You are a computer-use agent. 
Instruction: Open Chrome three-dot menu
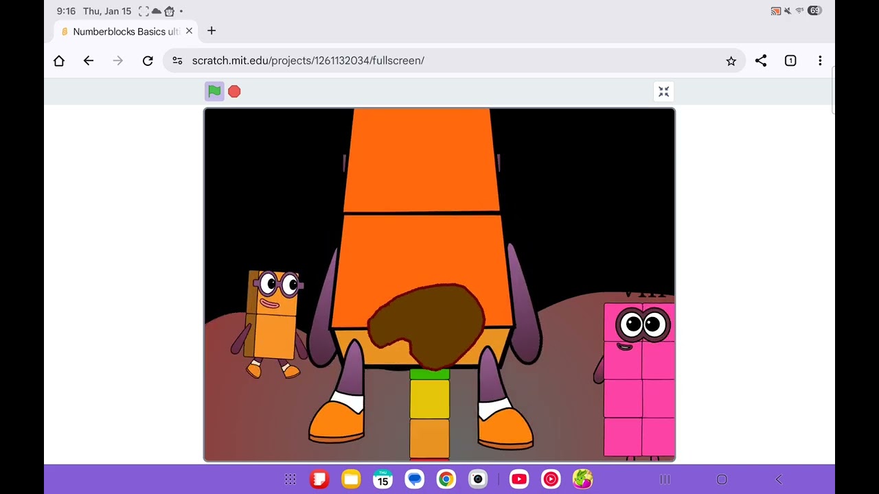click(820, 60)
